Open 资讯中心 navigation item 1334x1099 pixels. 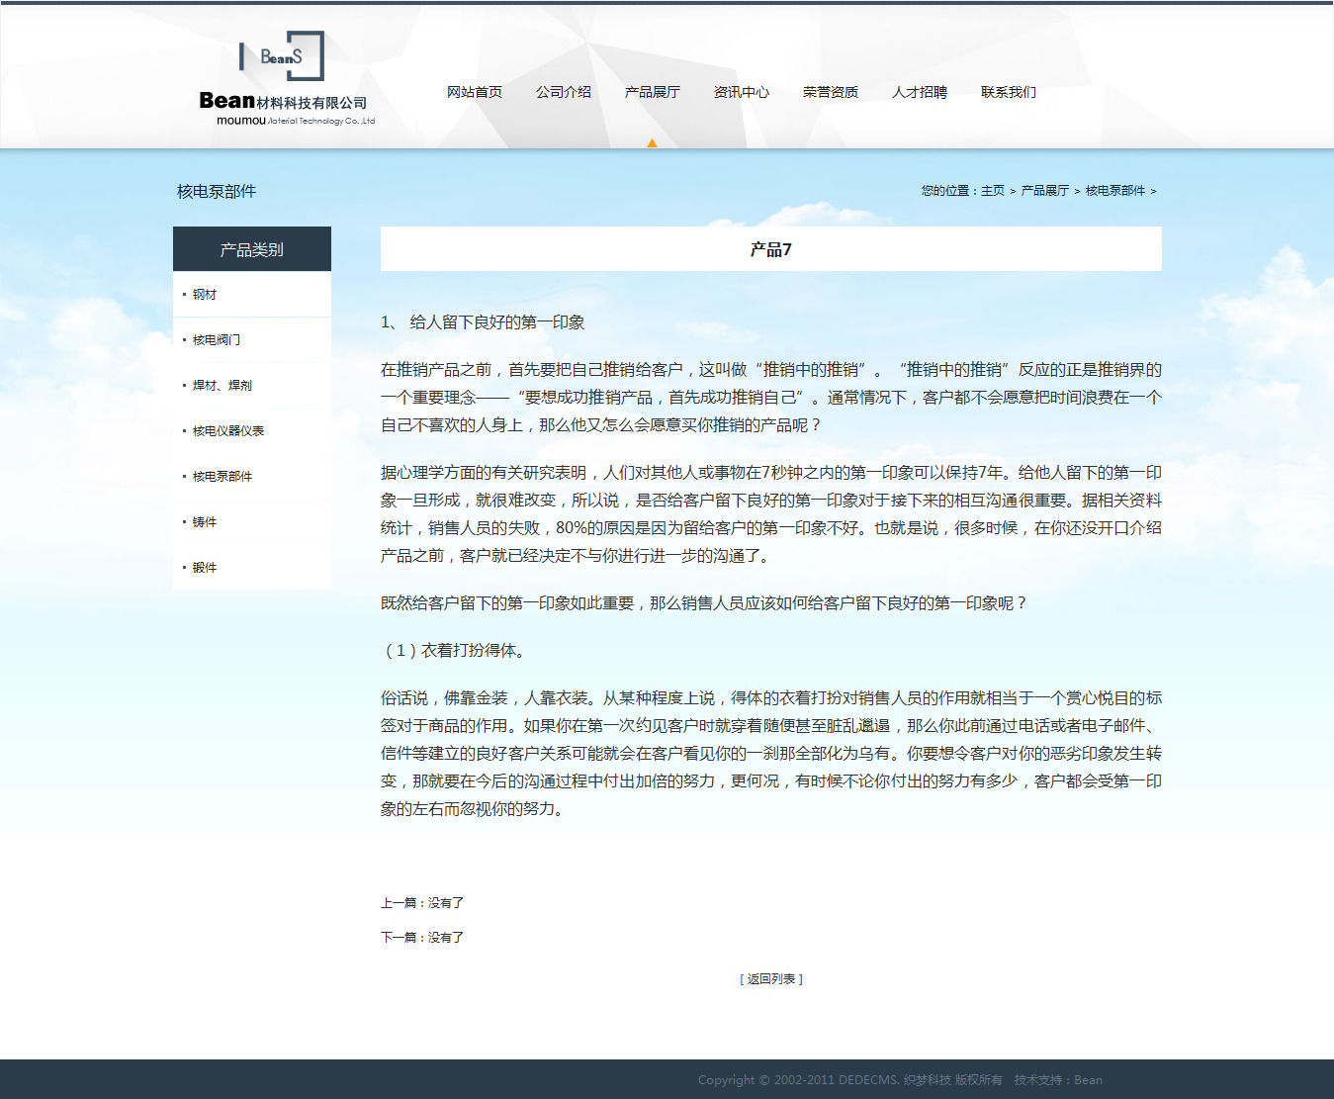click(x=742, y=92)
